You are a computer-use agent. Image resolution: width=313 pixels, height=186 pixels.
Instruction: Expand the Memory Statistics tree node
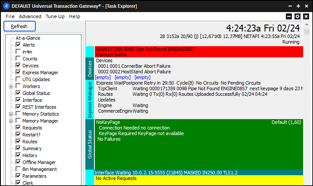click(11, 114)
